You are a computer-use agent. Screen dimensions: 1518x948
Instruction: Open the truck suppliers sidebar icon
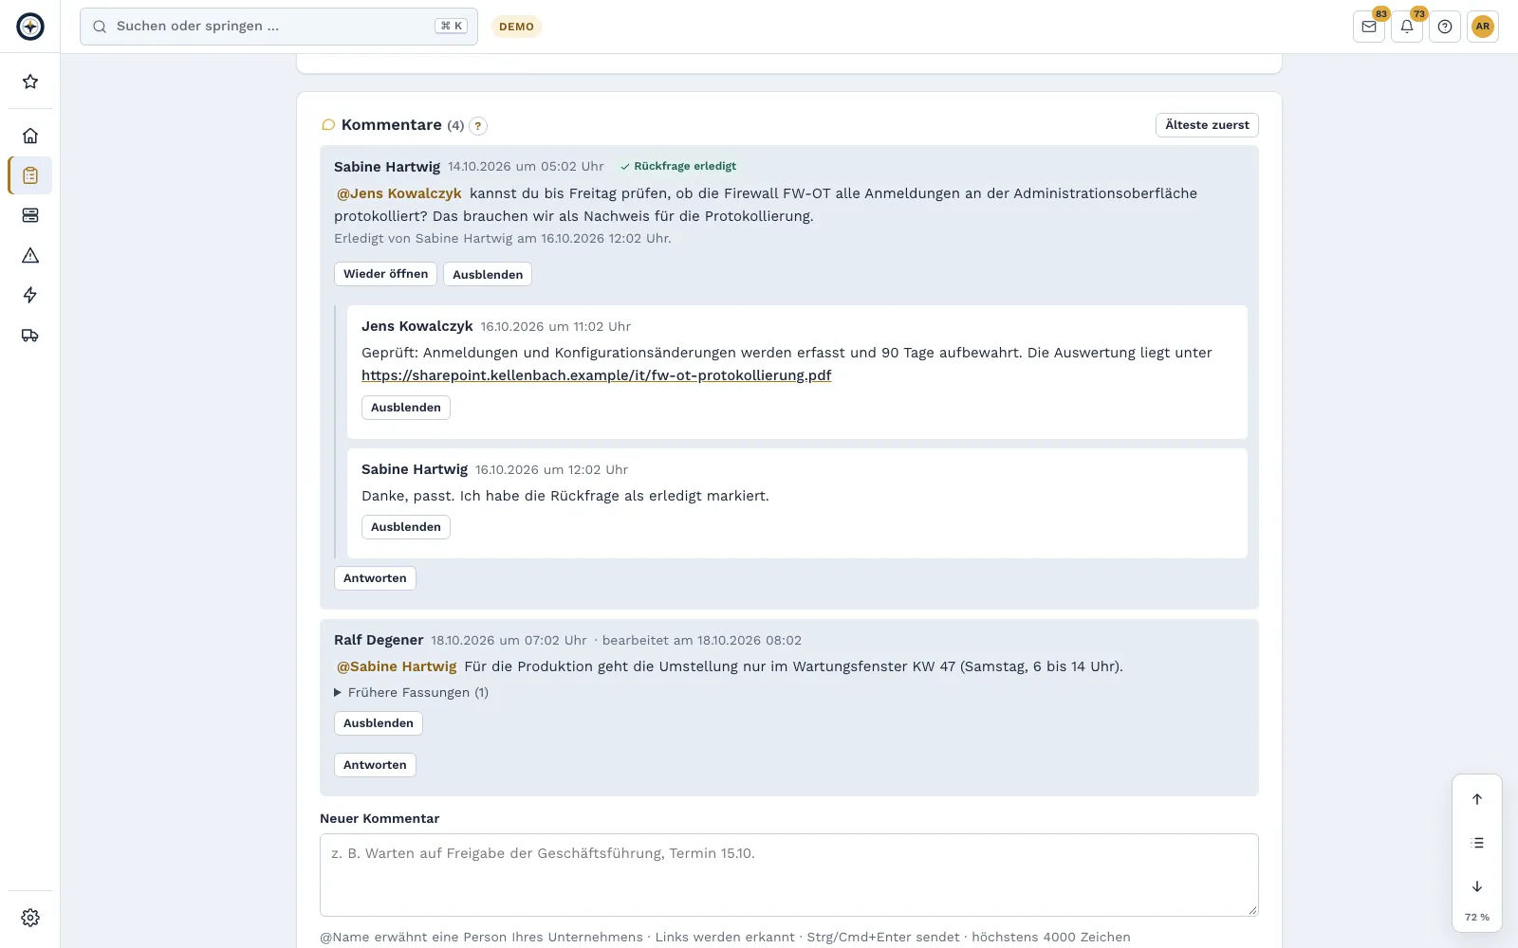pyautogui.click(x=30, y=335)
